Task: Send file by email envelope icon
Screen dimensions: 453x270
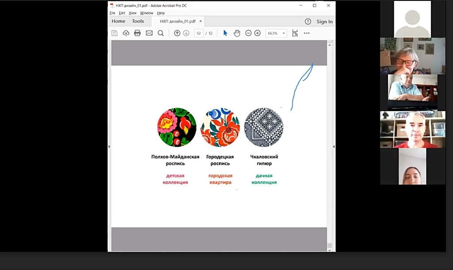Action: pos(149,33)
